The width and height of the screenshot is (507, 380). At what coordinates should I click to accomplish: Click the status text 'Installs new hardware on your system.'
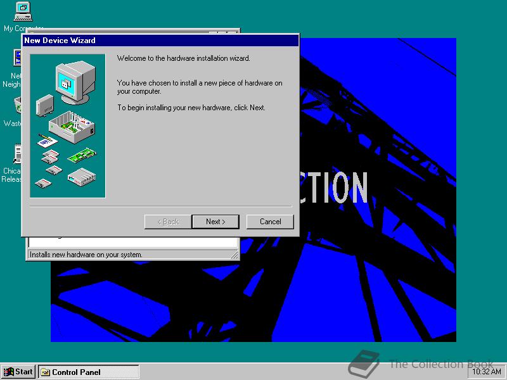click(86, 255)
